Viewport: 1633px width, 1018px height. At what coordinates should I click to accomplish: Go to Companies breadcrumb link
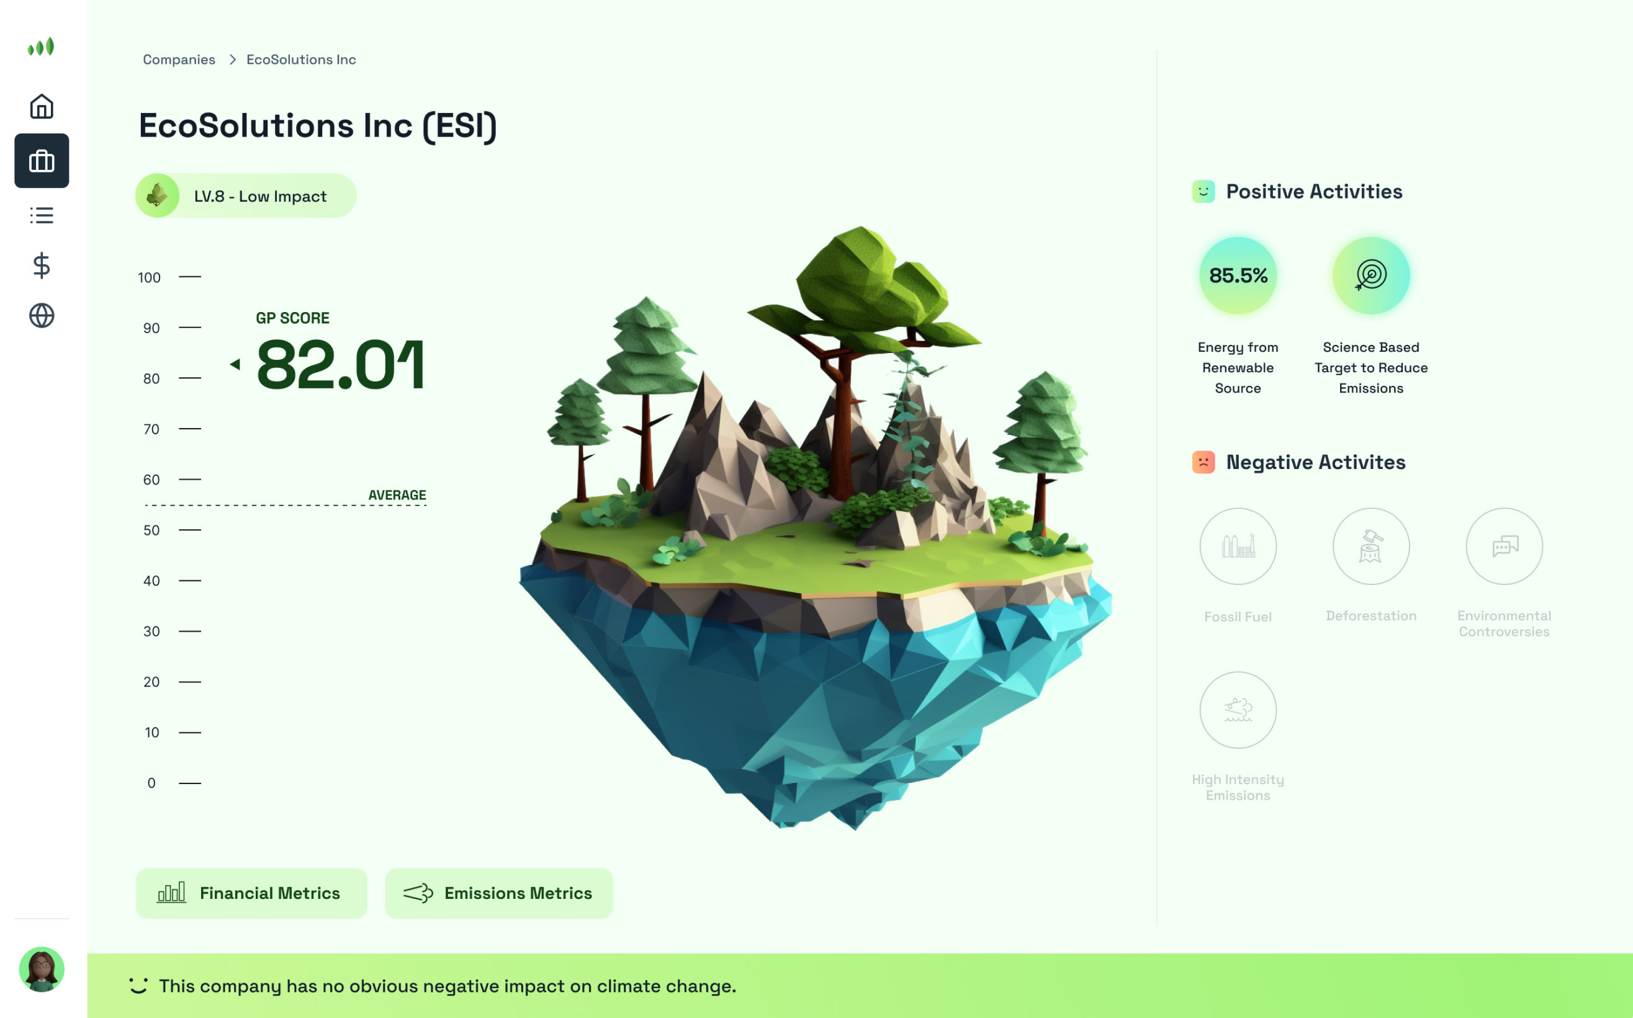(179, 60)
